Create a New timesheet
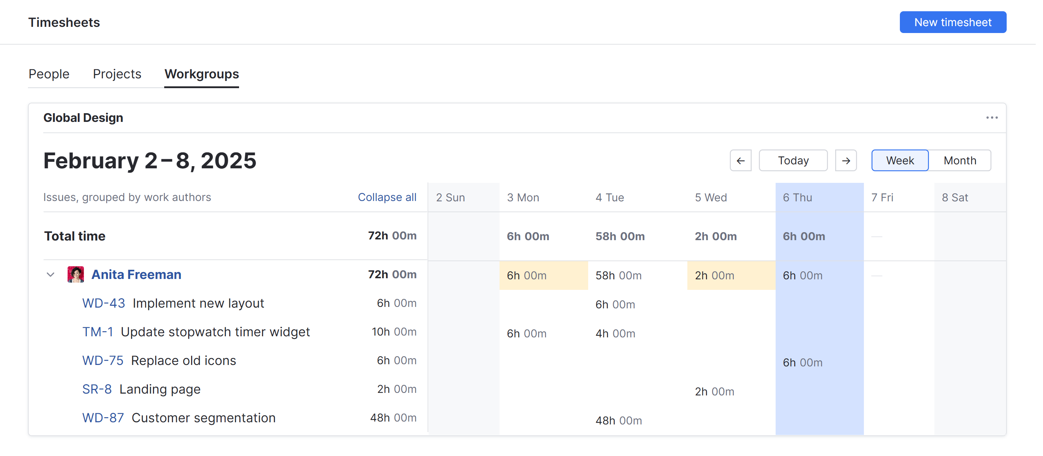 point(953,22)
